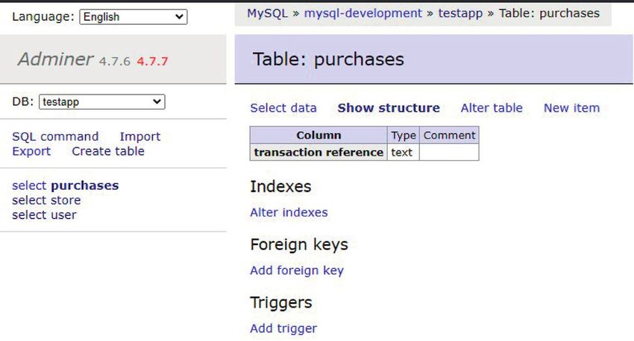Click the Add trigger link
This screenshot has height=341, width=634.
tap(283, 328)
